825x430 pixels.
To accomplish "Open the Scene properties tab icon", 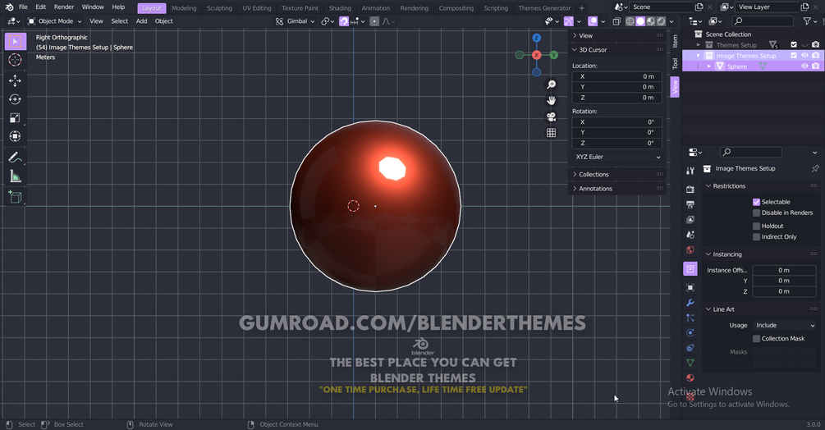I will pyautogui.click(x=690, y=235).
